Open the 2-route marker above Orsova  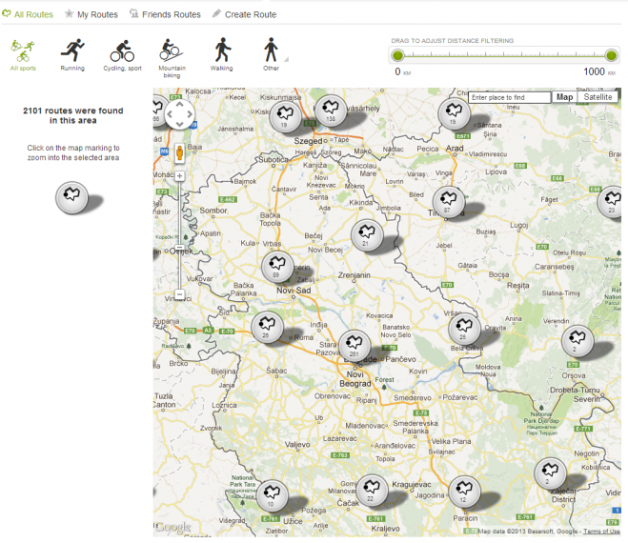[x=577, y=341]
